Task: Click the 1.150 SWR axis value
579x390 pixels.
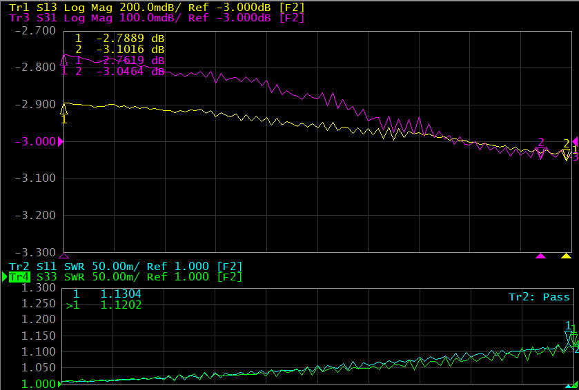Action: tap(39, 336)
